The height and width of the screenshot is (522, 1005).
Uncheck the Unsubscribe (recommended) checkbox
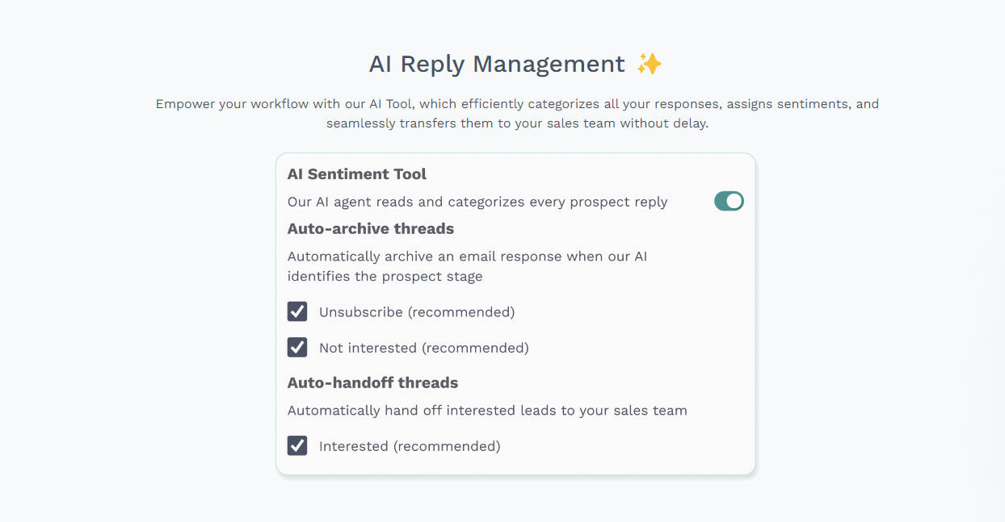(297, 311)
